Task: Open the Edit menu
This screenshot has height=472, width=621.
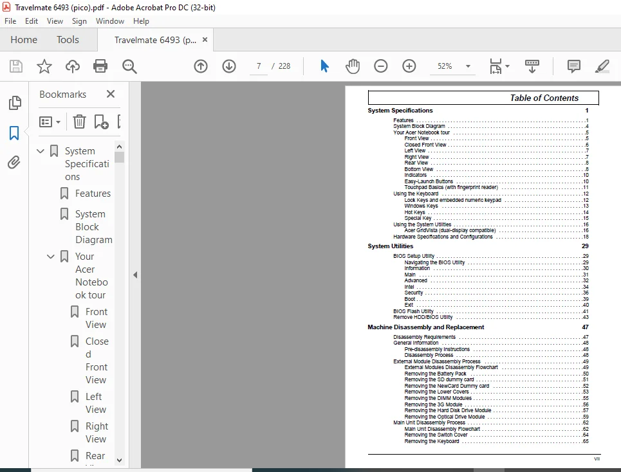Action: tap(32, 21)
